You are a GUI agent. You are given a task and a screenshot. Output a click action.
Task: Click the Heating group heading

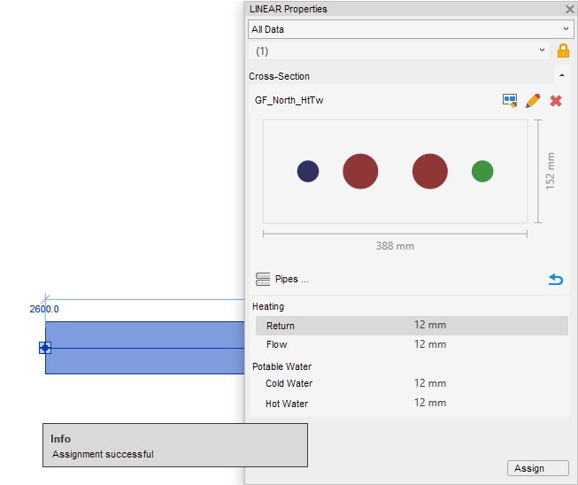(268, 306)
